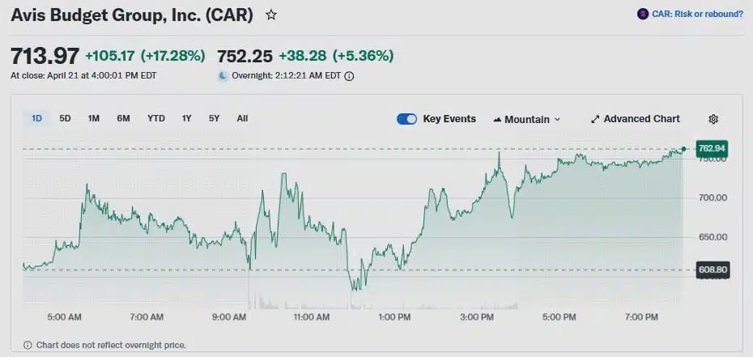Viewport: 753px width, 357px height.
Task: Open the CAR: Risk or rebound? link
Action: [x=697, y=14]
